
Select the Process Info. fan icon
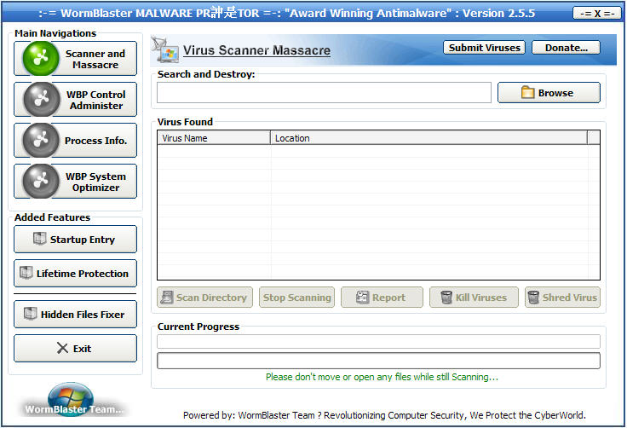[x=40, y=141]
